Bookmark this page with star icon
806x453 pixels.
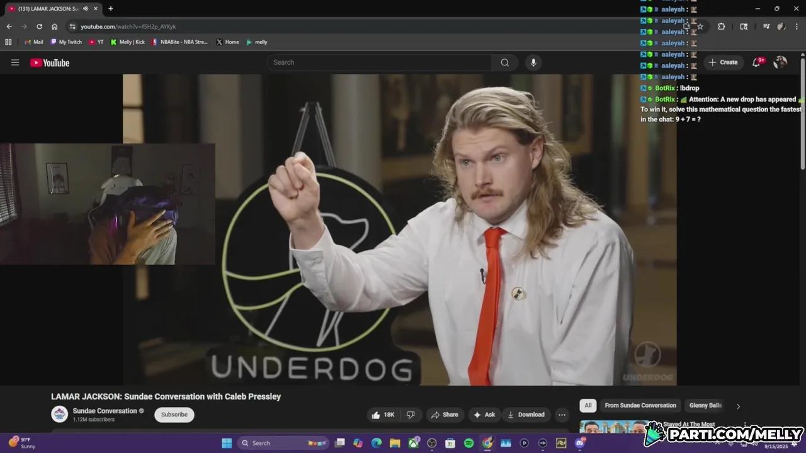click(x=700, y=26)
